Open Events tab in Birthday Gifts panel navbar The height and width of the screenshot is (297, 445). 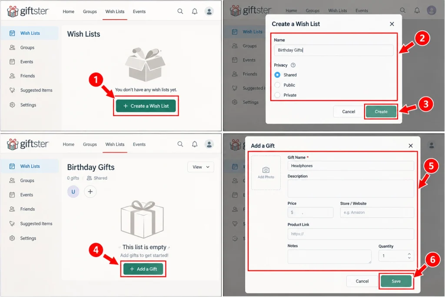point(139,144)
